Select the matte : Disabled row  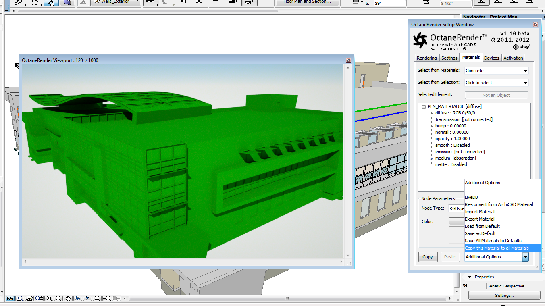(451, 164)
